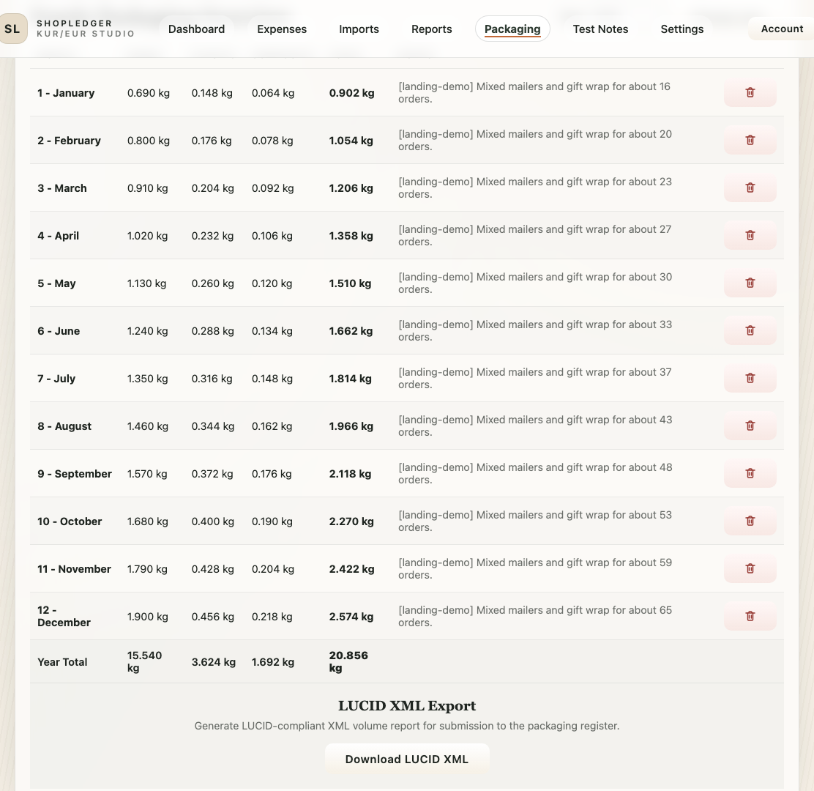Viewport: 814px width, 791px height.
Task: Delete the May packaging entry
Action: (x=750, y=283)
